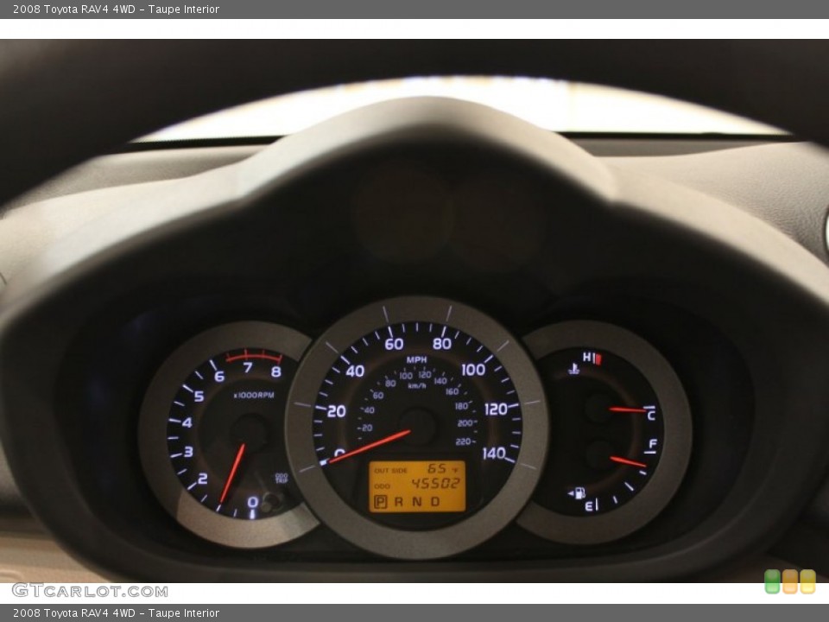Click the red fuel gauge needle
Image resolution: width=829 pixels, height=622 pixels.
[628, 461]
